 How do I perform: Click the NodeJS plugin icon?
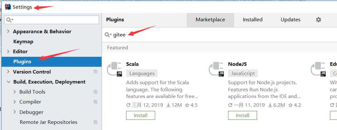tap(216, 69)
